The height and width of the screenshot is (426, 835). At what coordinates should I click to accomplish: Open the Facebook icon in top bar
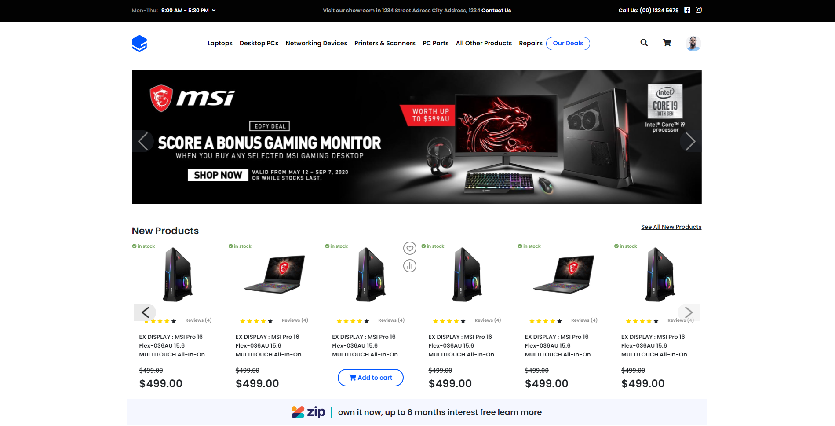687,10
